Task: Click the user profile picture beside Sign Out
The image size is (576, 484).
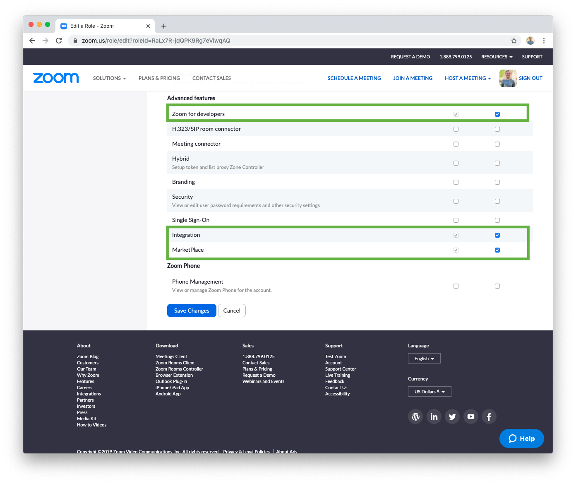Action: [508, 78]
